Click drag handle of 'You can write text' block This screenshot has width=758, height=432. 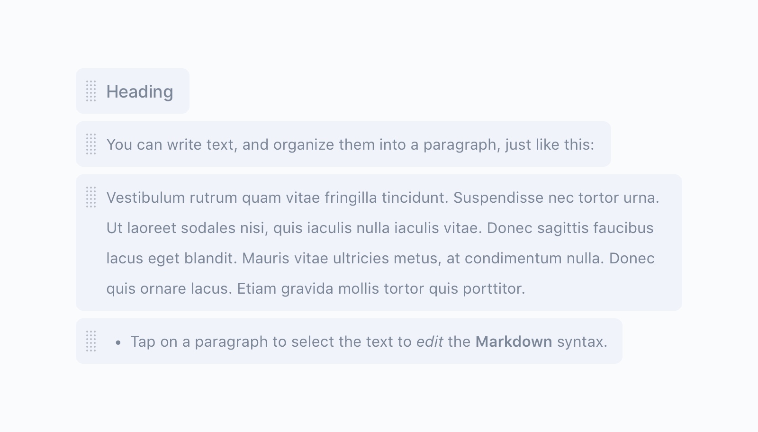point(91,144)
